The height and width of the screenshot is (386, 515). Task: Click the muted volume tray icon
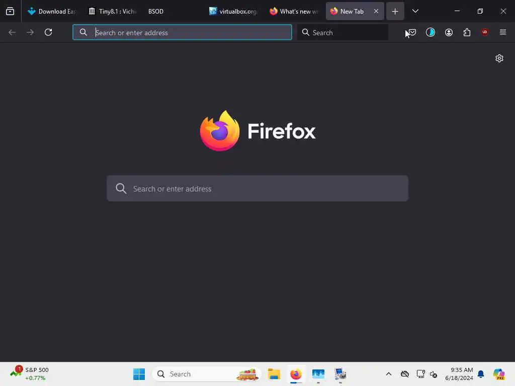(x=434, y=374)
